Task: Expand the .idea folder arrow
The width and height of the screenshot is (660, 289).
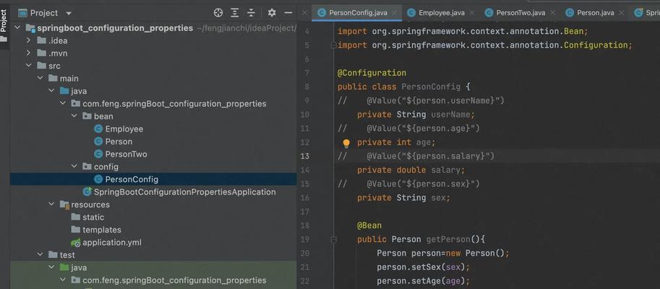Action: 29,40
